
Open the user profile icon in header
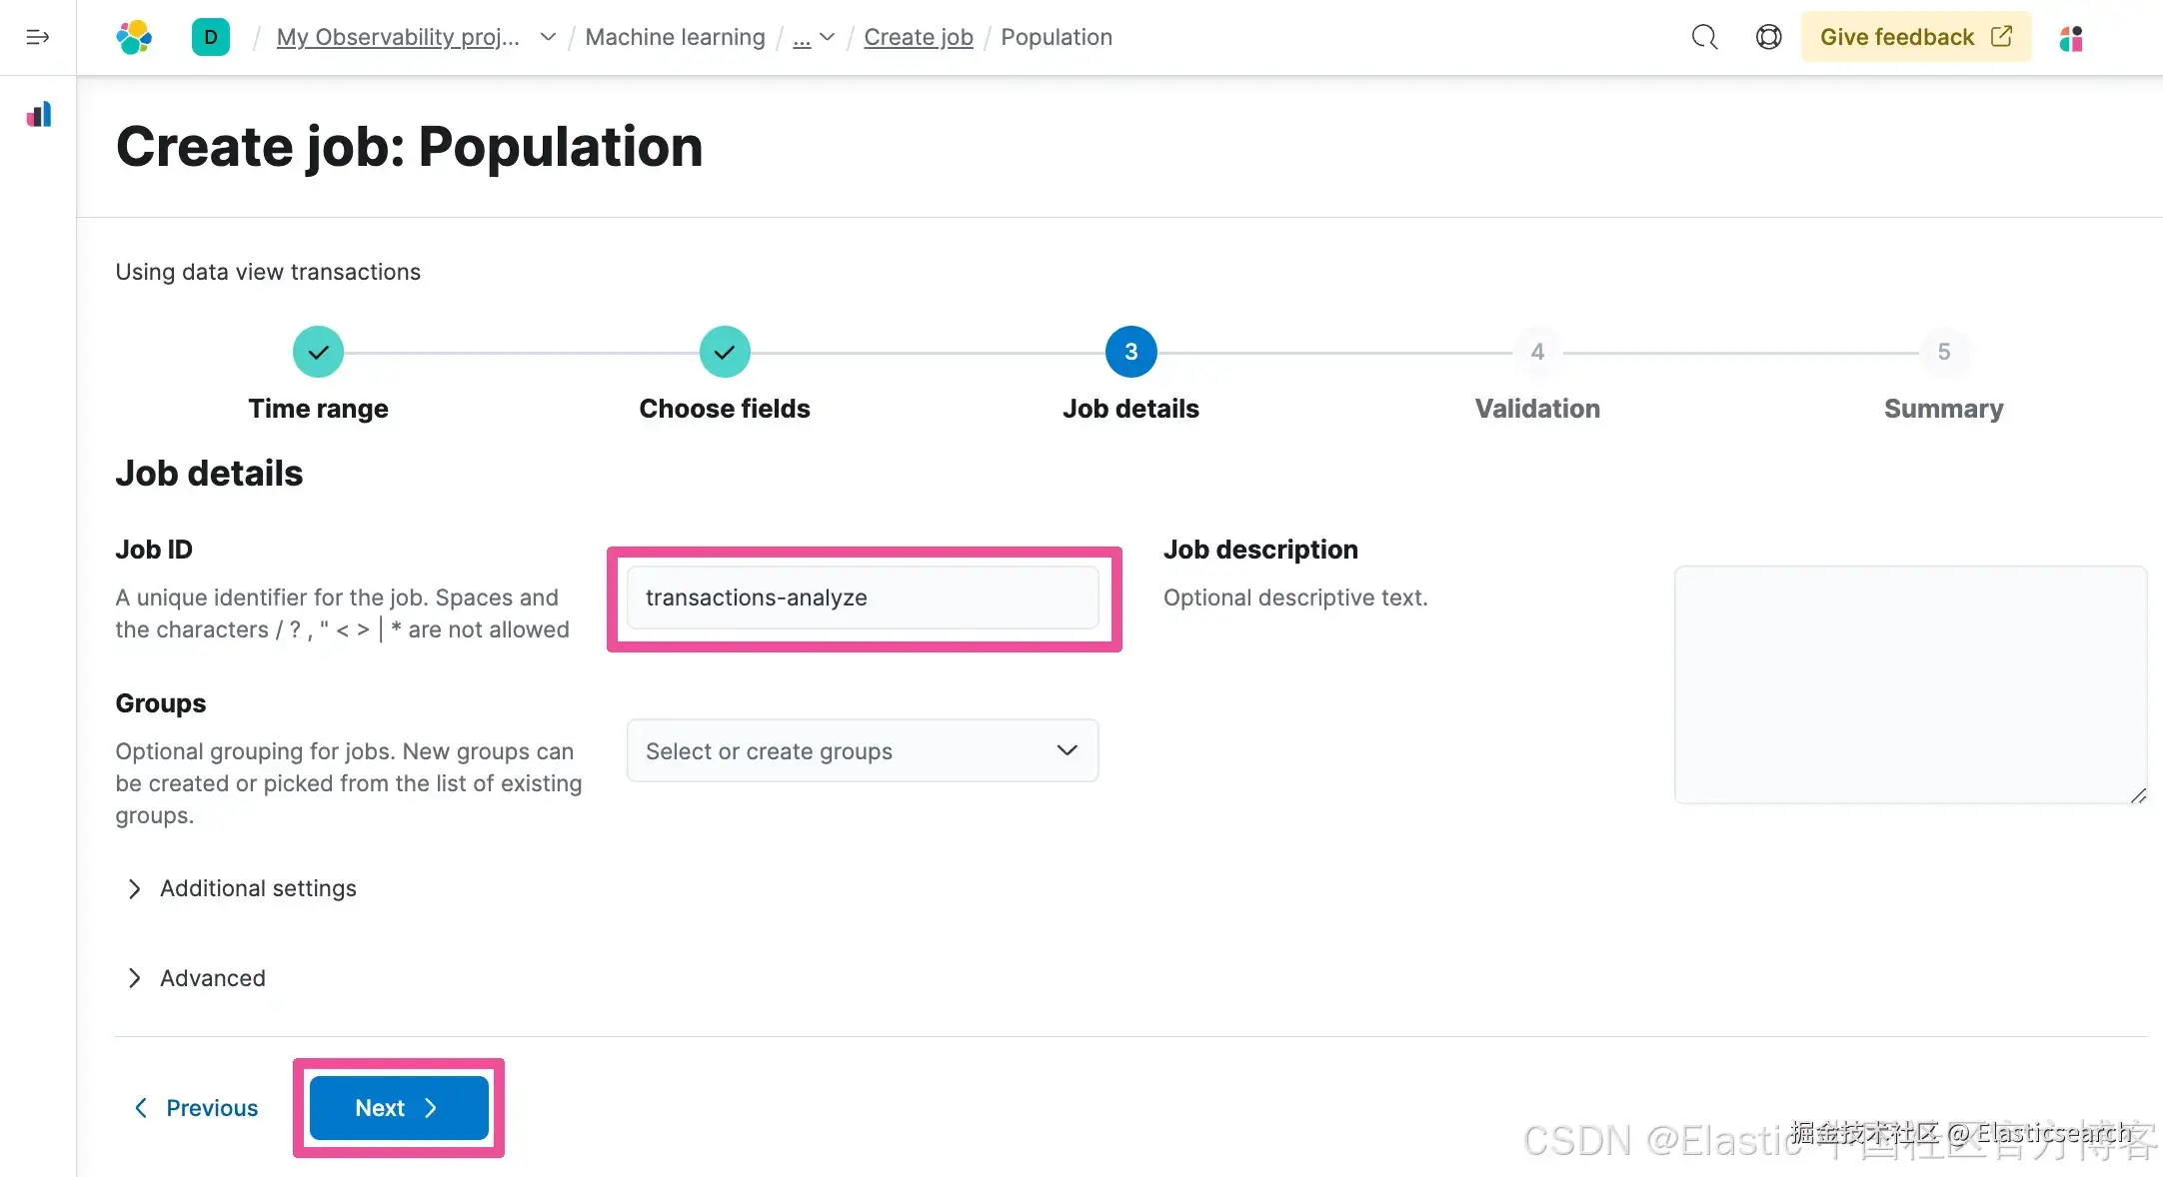point(2071,39)
